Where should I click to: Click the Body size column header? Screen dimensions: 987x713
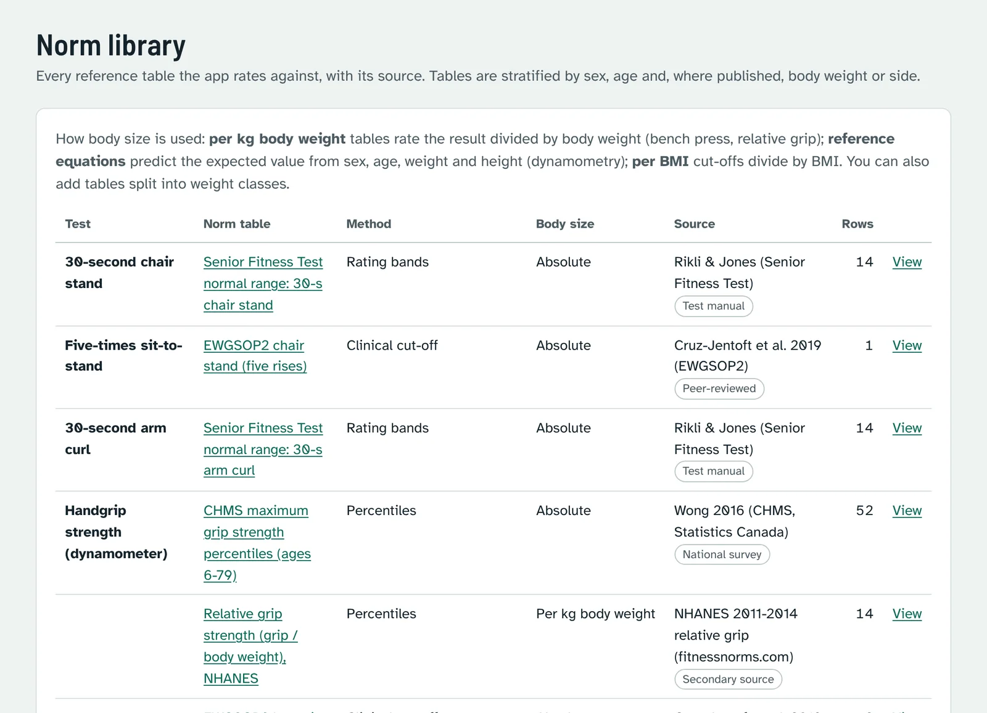click(565, 224)
